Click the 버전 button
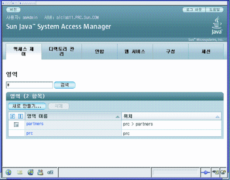The image size is (230, 180). (13, 10)
